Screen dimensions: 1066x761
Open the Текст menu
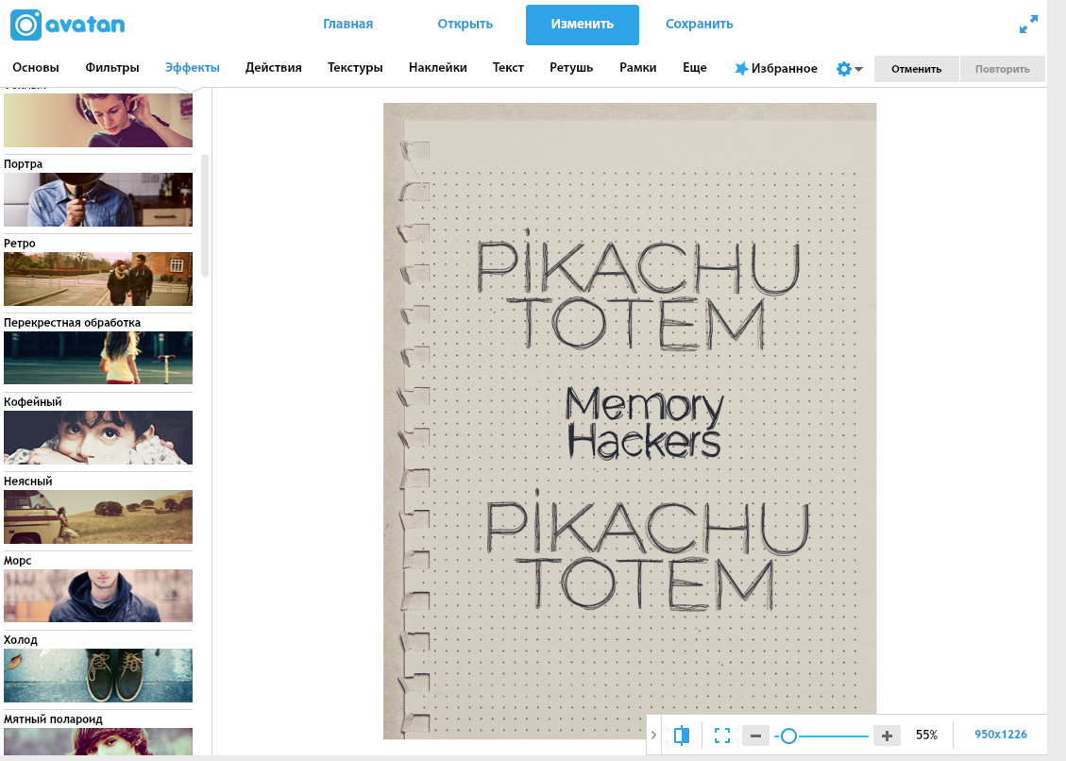pos(508,67)
